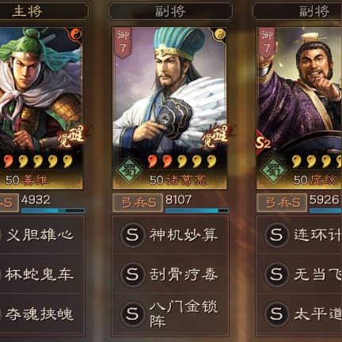Select the 蜀 faction badge on 诸葛亮 card
Viewport: 342px width, 342px height.
point(129,170)
